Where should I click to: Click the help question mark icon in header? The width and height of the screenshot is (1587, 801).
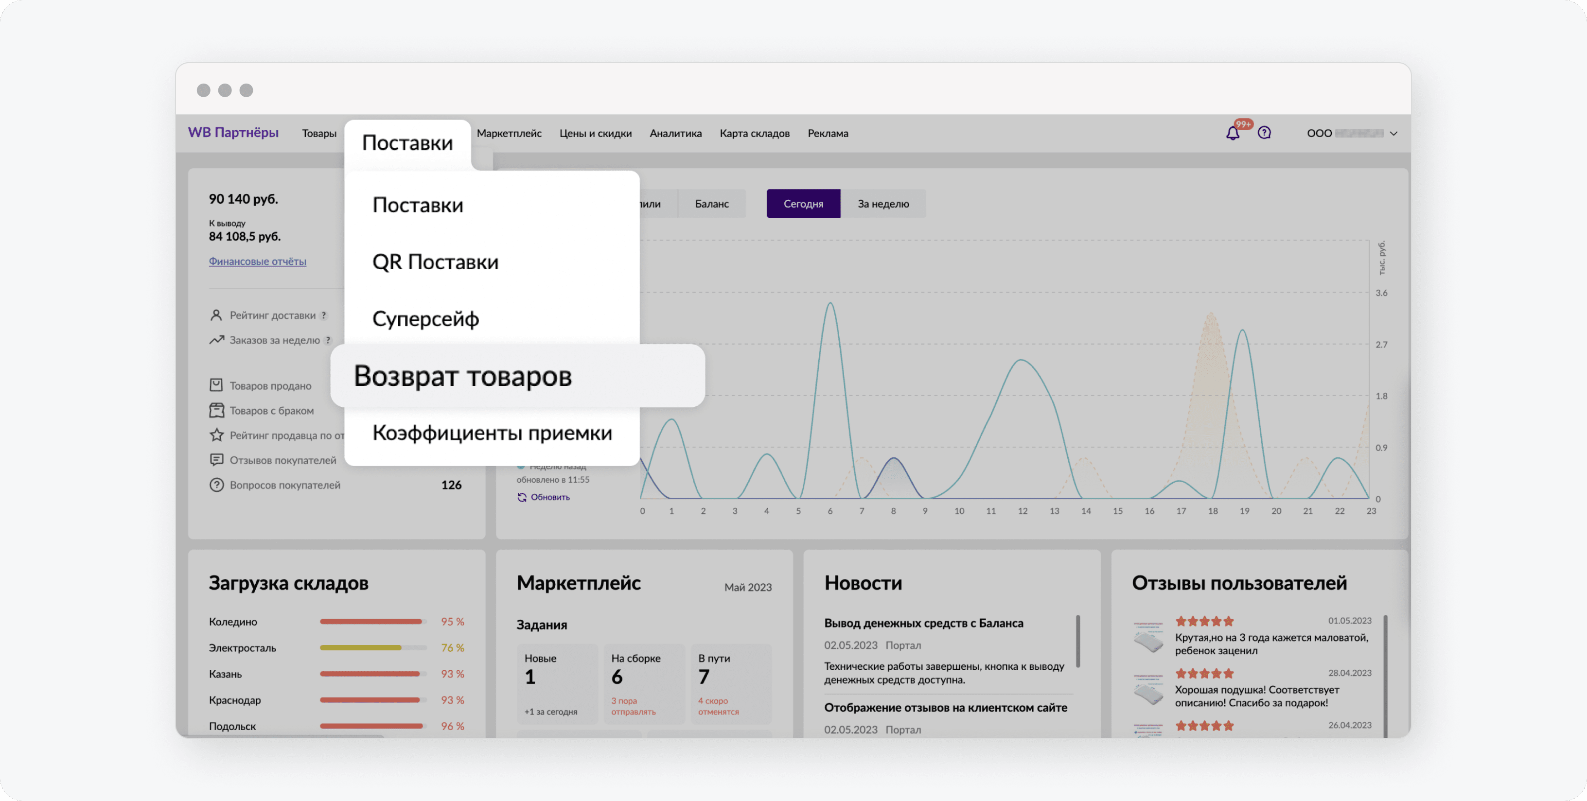point(1264,133)
